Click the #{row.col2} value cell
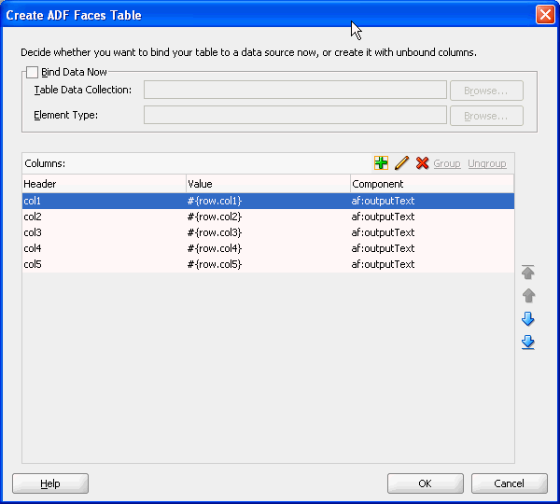 pyautogui.click(x=268, y=217)
